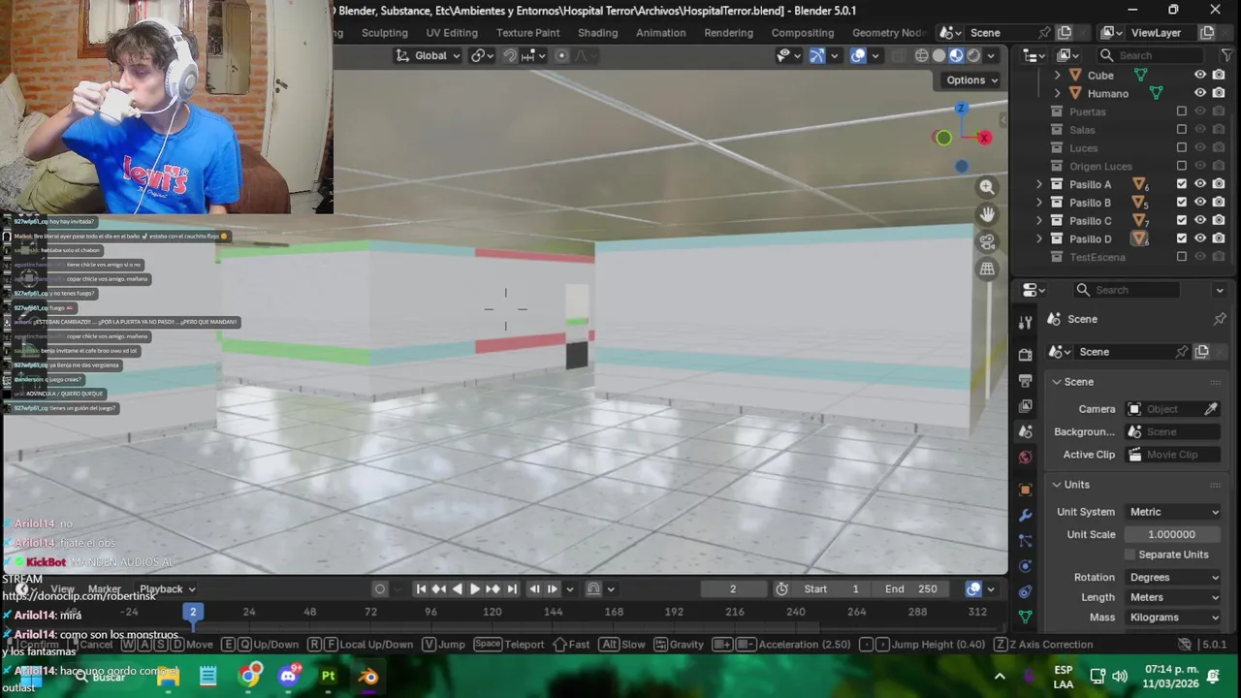The height and width of the screenshot is (698, 1241).
Task: Collapse the Units panel
Action: 1057,485
